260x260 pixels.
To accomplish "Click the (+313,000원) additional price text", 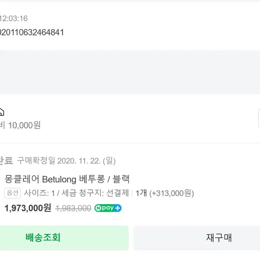I will [x=172, y=193].
